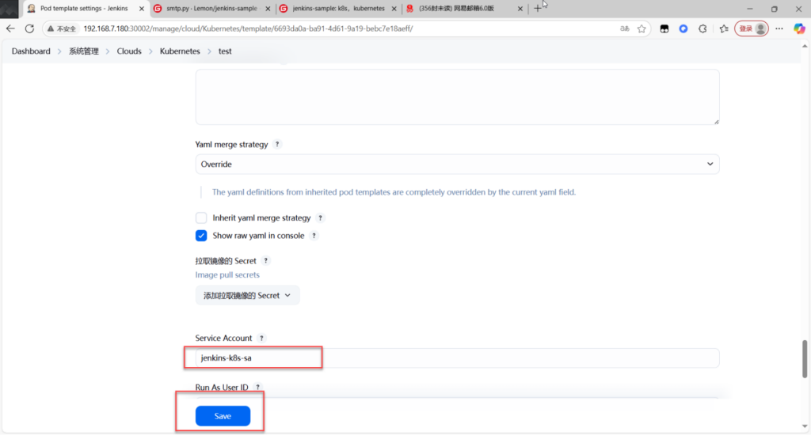The width and height of the screenshot is (811, 435).
Task: Enable Inherit yaml merge strategy checkbox
Action: [201, 218]
